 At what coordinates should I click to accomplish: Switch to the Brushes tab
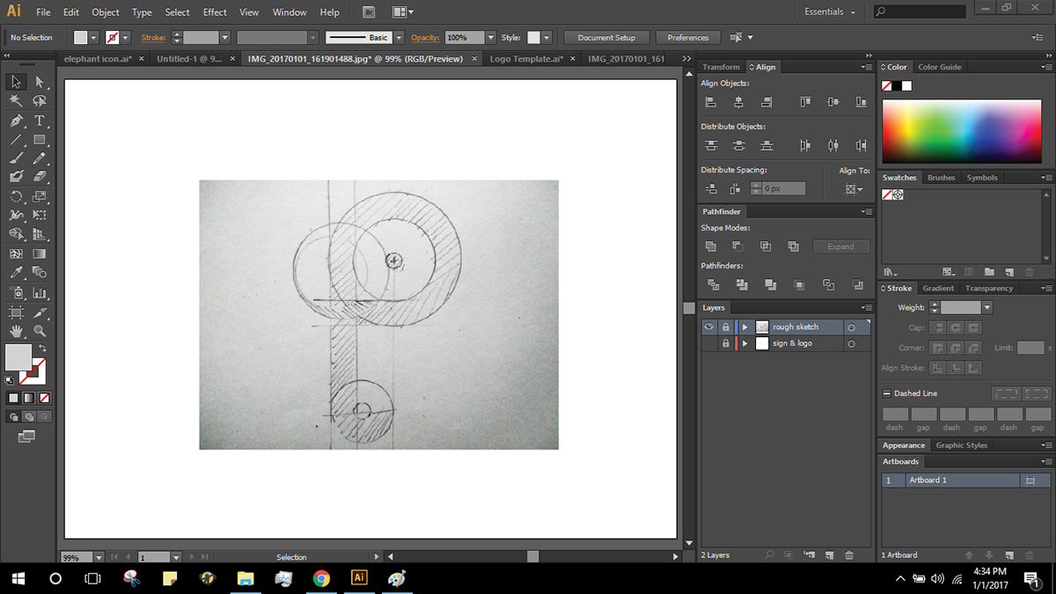coord(941,178)
